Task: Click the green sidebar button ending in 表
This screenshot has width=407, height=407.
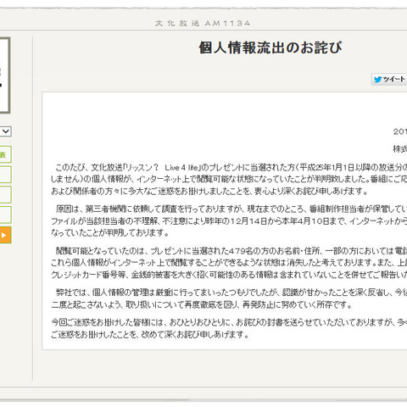Action: point(5,154)
